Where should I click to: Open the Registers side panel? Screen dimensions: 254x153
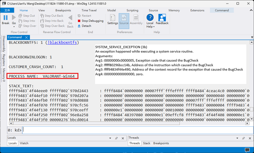[4, 60]
